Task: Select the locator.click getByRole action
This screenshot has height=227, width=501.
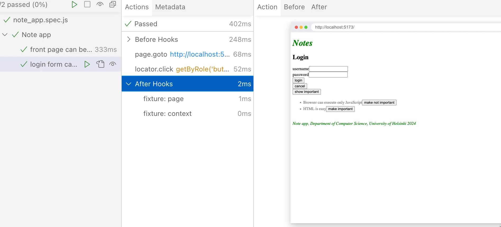Action: (188, 69)
